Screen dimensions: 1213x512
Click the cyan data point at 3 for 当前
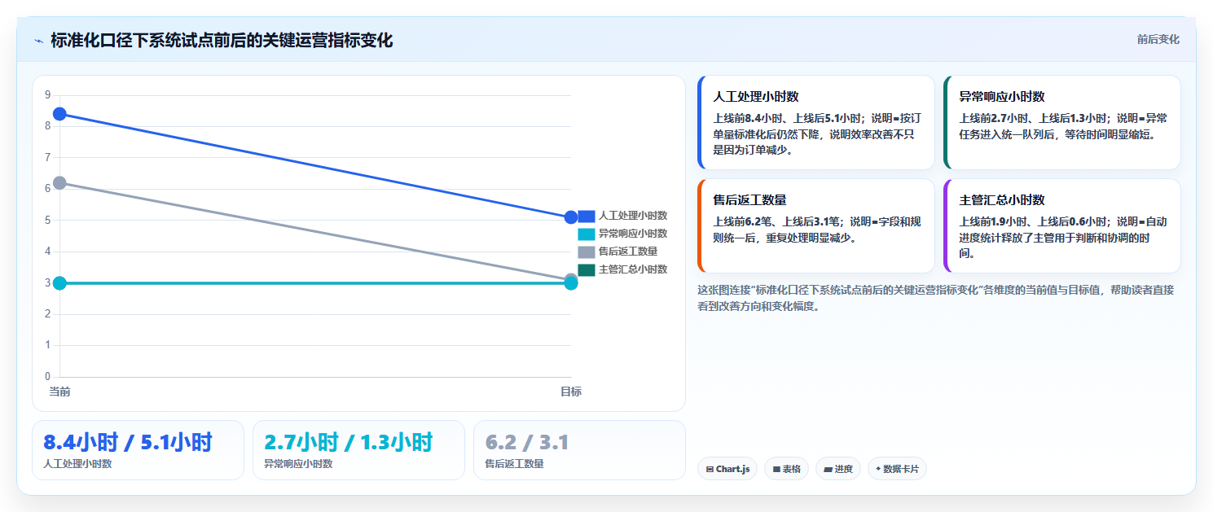(59, 283)
